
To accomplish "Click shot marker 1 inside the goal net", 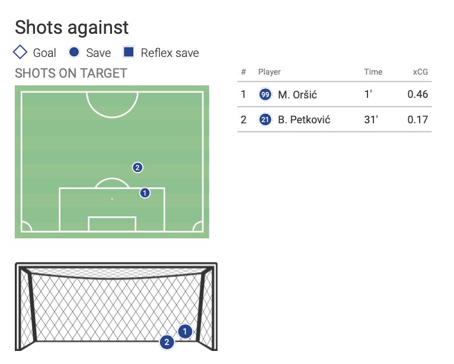I will [185, 331].
